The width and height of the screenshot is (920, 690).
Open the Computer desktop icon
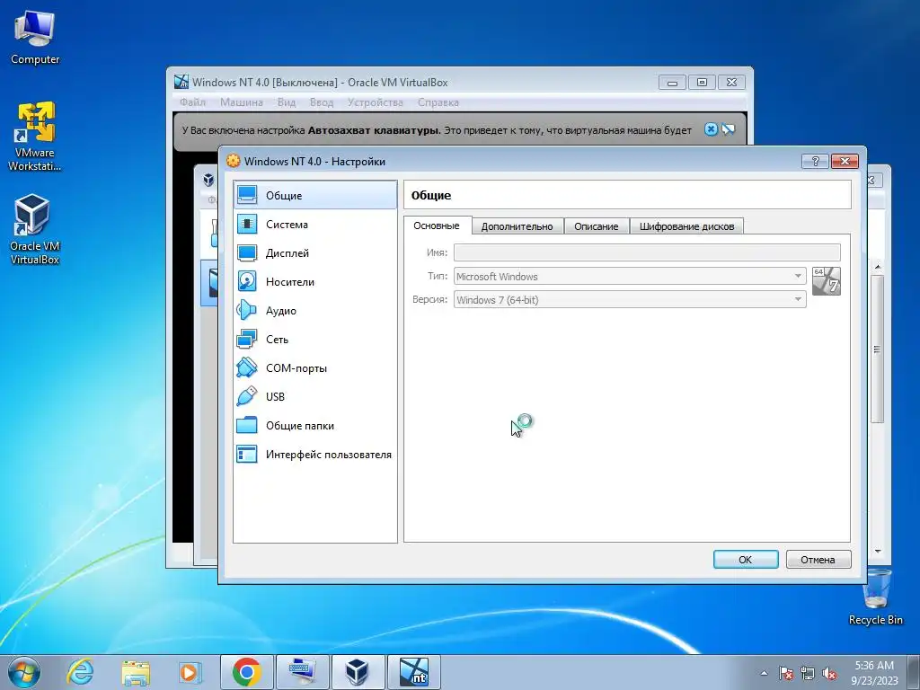coord(35,37)
